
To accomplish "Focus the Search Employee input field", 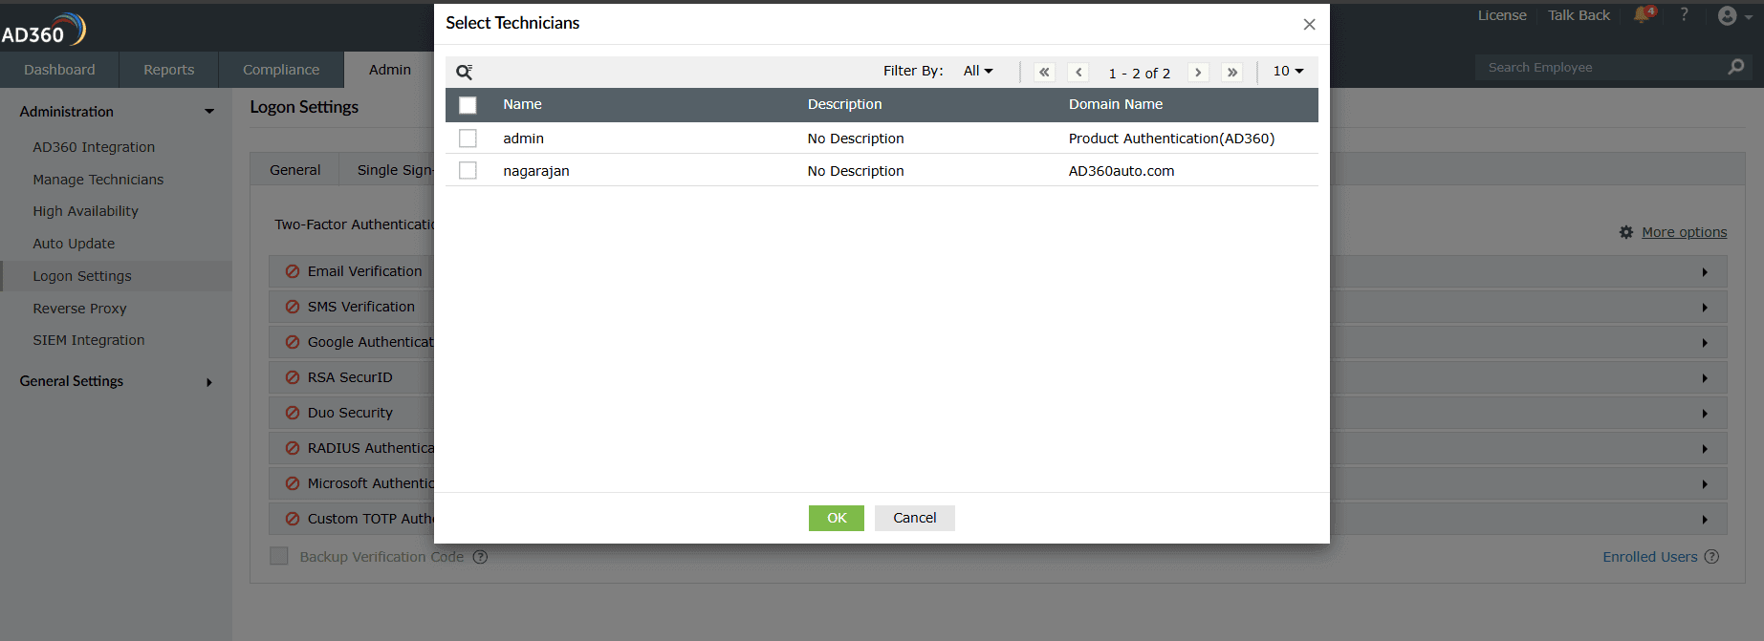I will click(x=1601, y=68).
